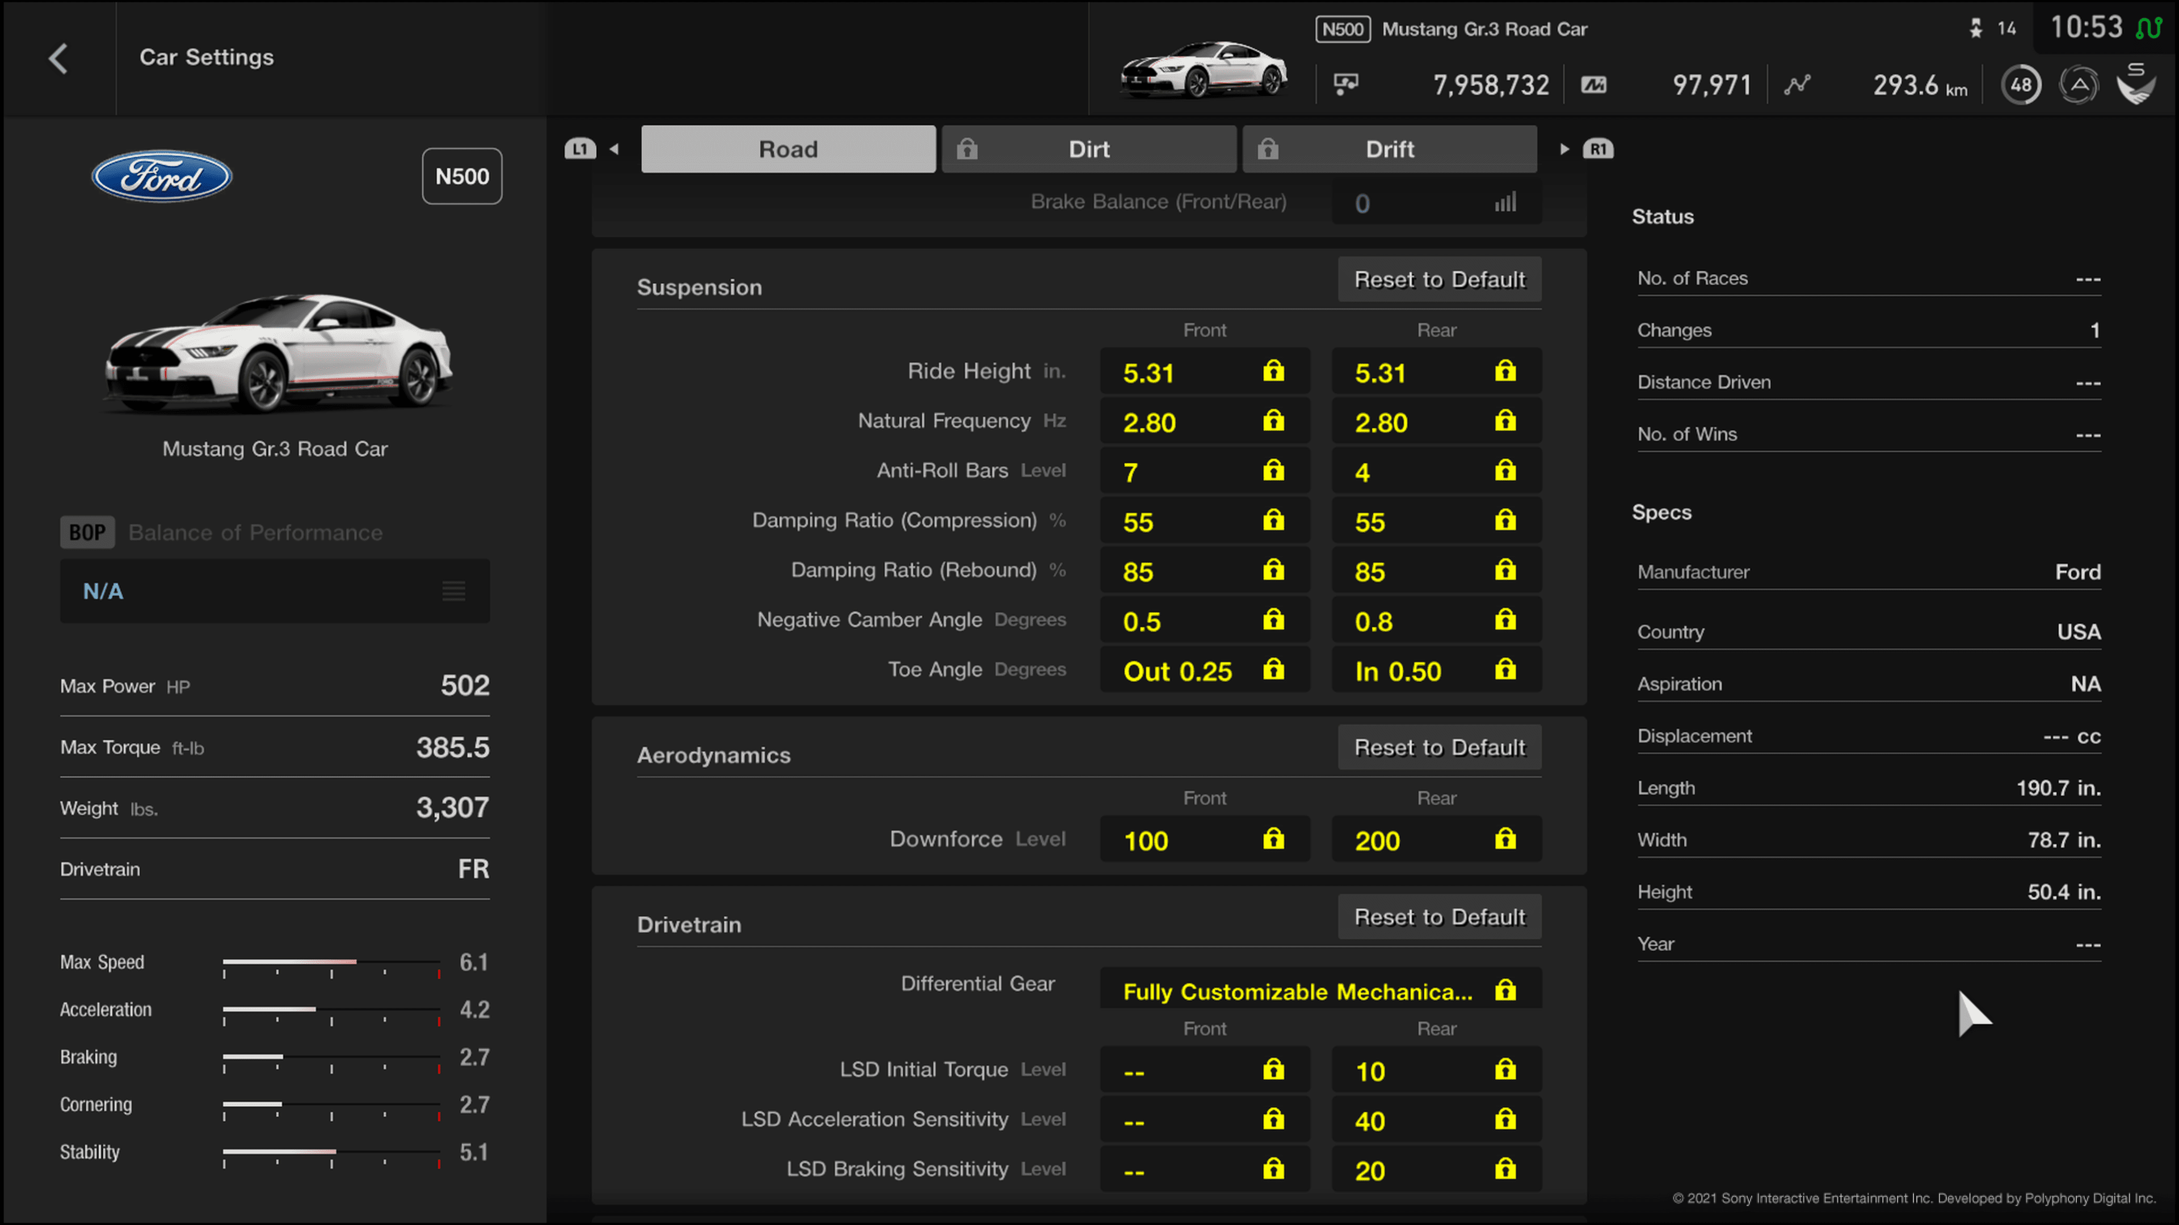This screenshot has height=1225, width=2179.
Task: Open the Balance of Performance N/A dropdown
Action: [275, 591]
